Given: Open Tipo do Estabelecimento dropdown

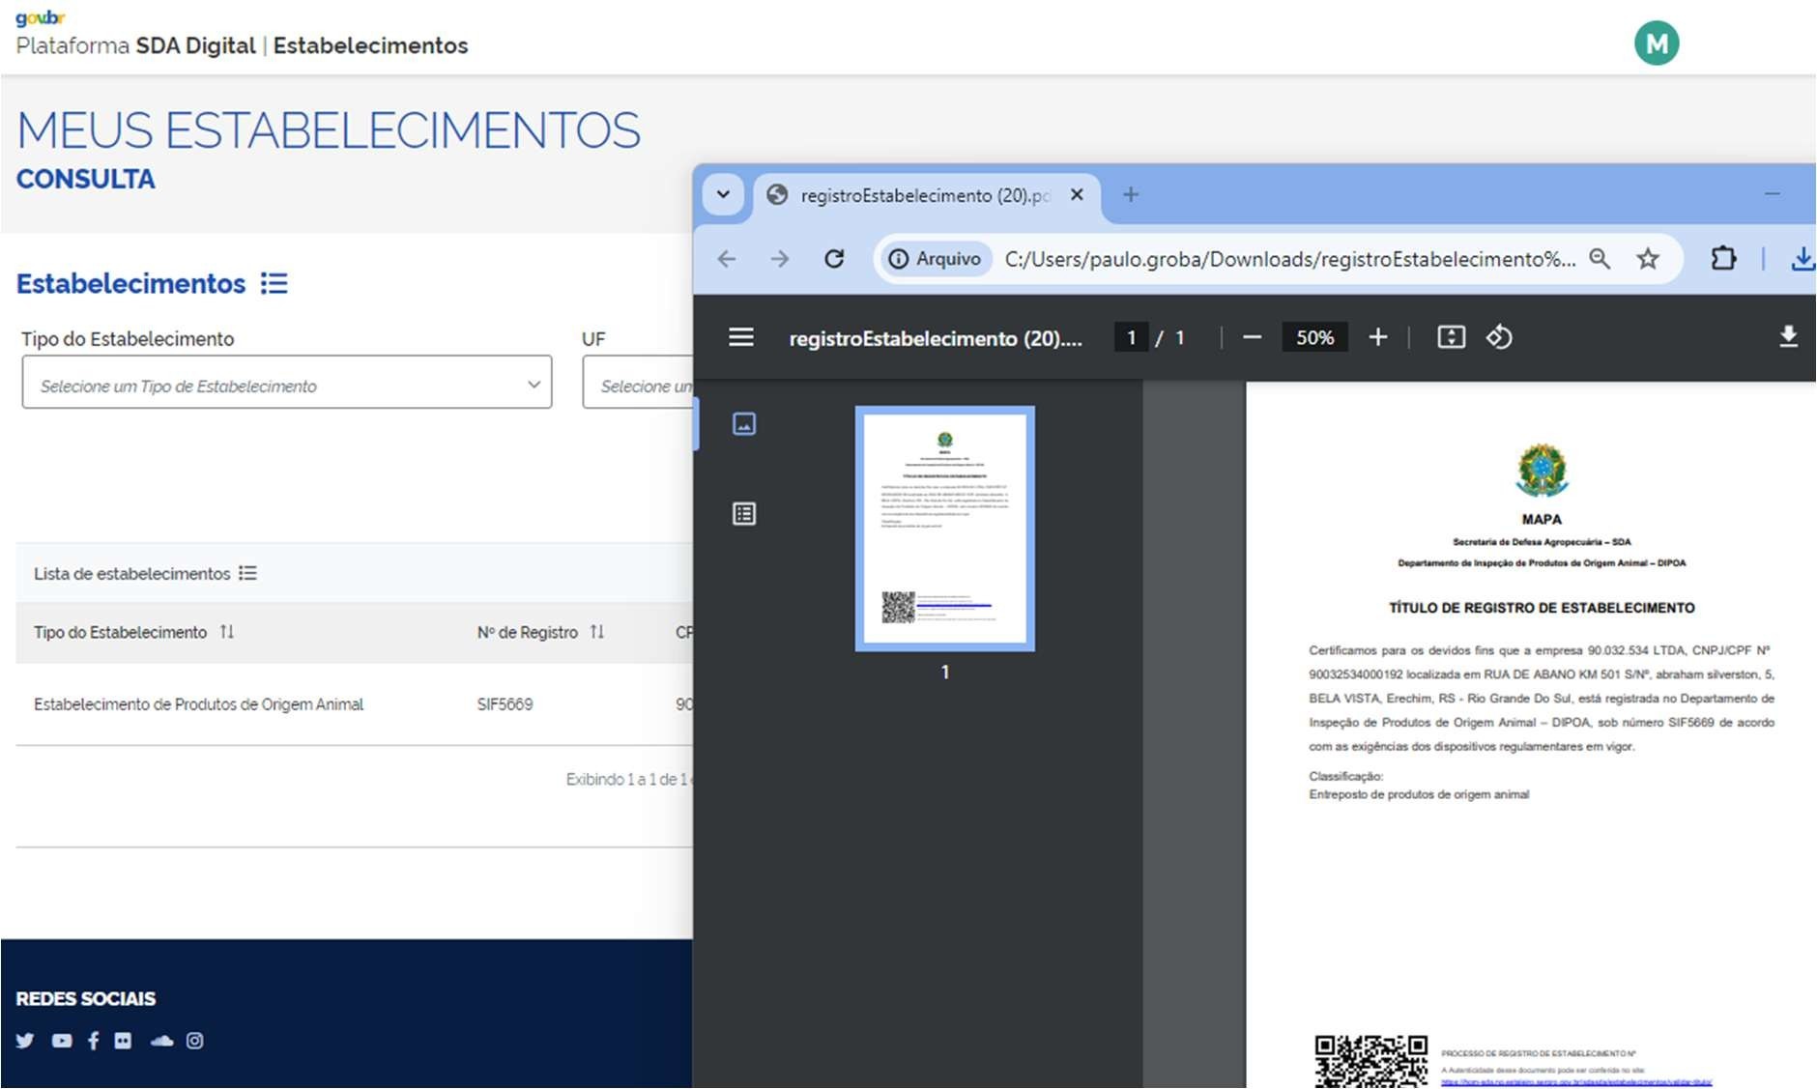Looking at the screenshot, I should click(287, 383).
